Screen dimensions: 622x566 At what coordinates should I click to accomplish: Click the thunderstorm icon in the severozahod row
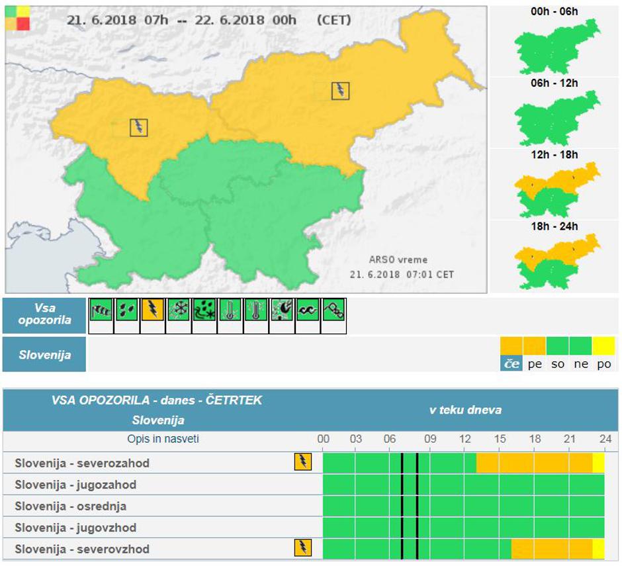[302, 462]
